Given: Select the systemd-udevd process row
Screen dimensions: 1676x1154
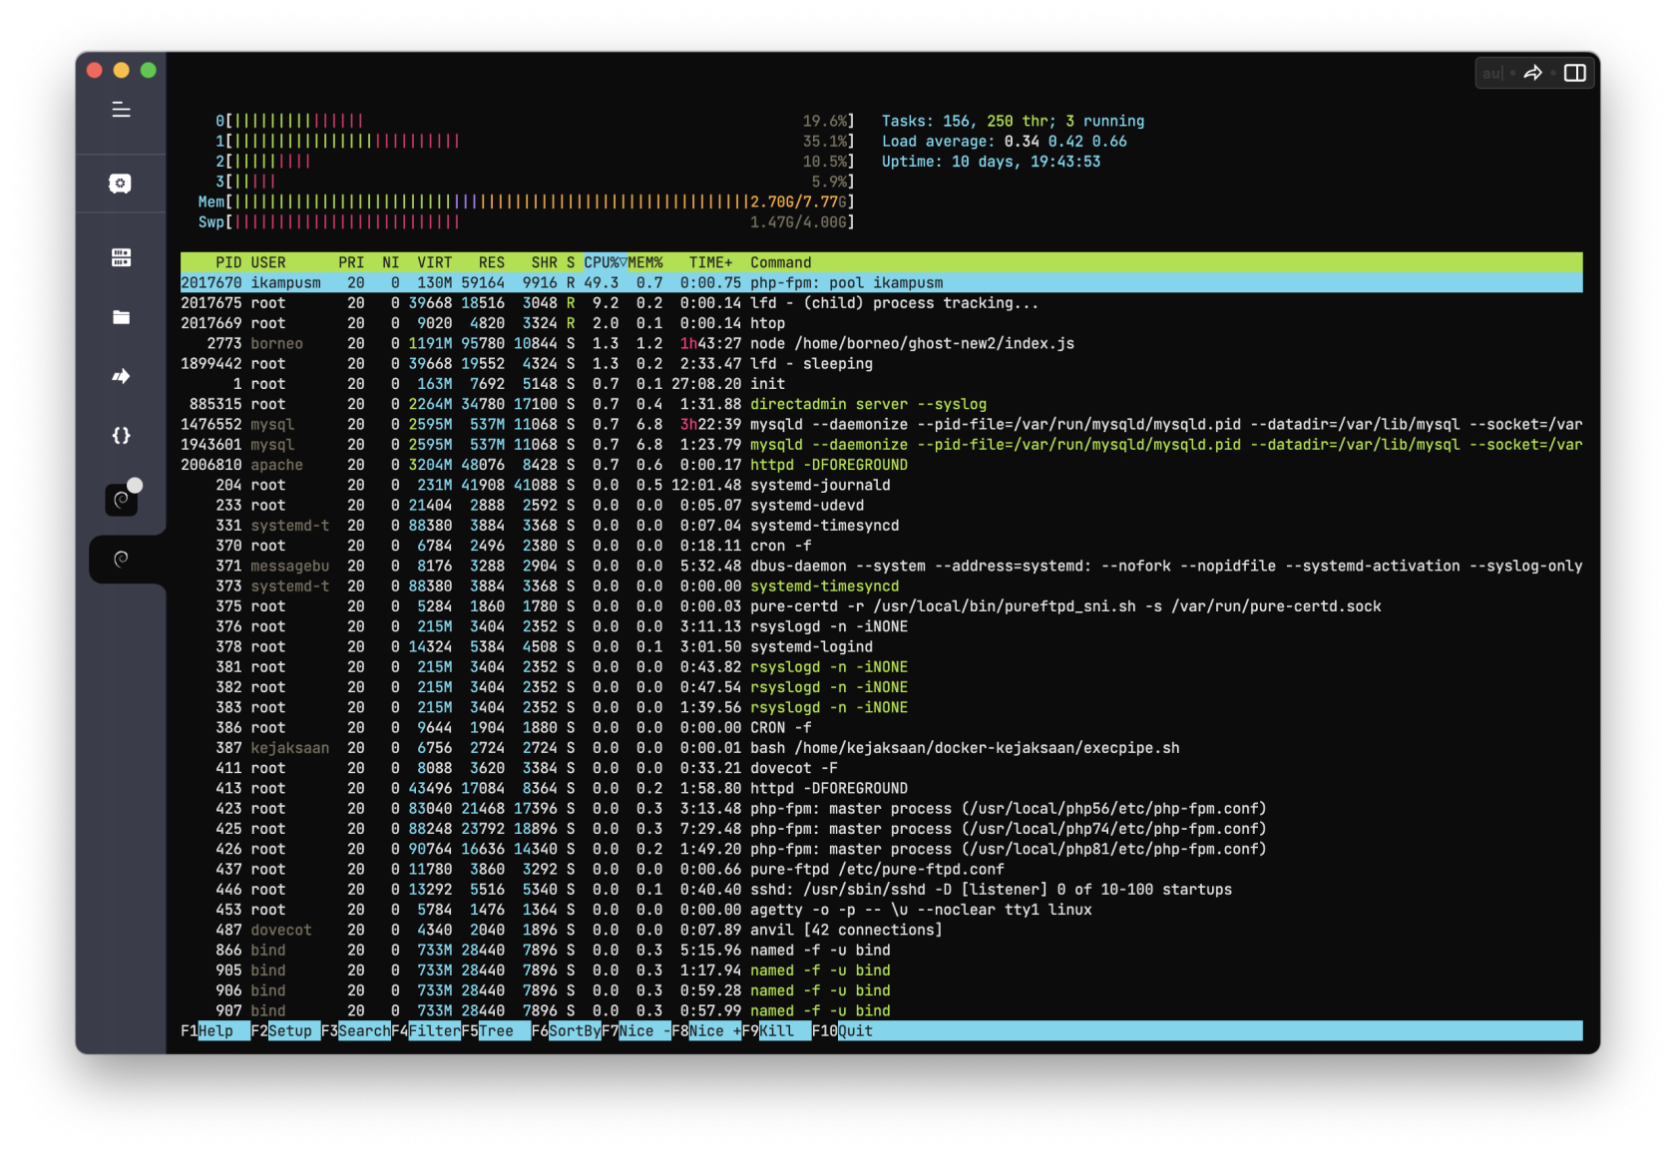Looking at the screenshot, I should pyautogui.click(x=881, y=505).
